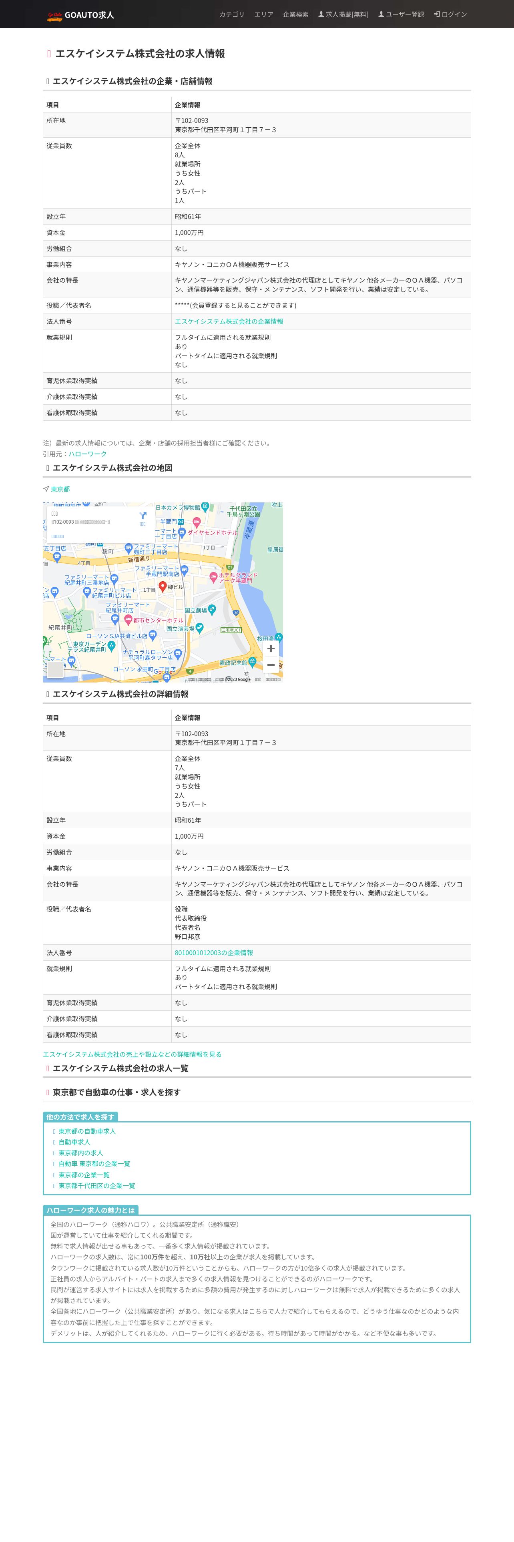Open the 自動車 東京都の企業一覧 link
Screen dimensions: 514x1542
94,1163
